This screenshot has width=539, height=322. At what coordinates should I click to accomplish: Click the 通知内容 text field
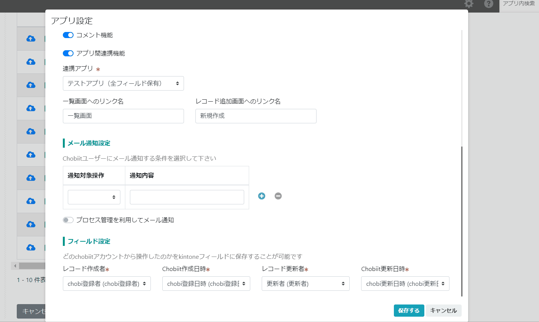(x=187, y=197)
